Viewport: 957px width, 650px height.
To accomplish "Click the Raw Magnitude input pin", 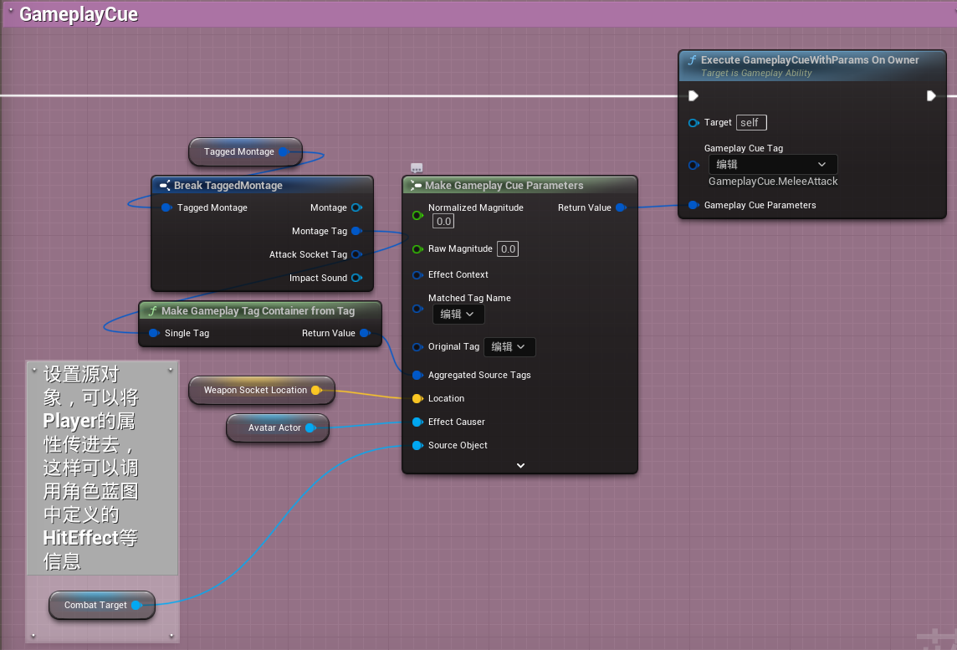I will point(417,249).
